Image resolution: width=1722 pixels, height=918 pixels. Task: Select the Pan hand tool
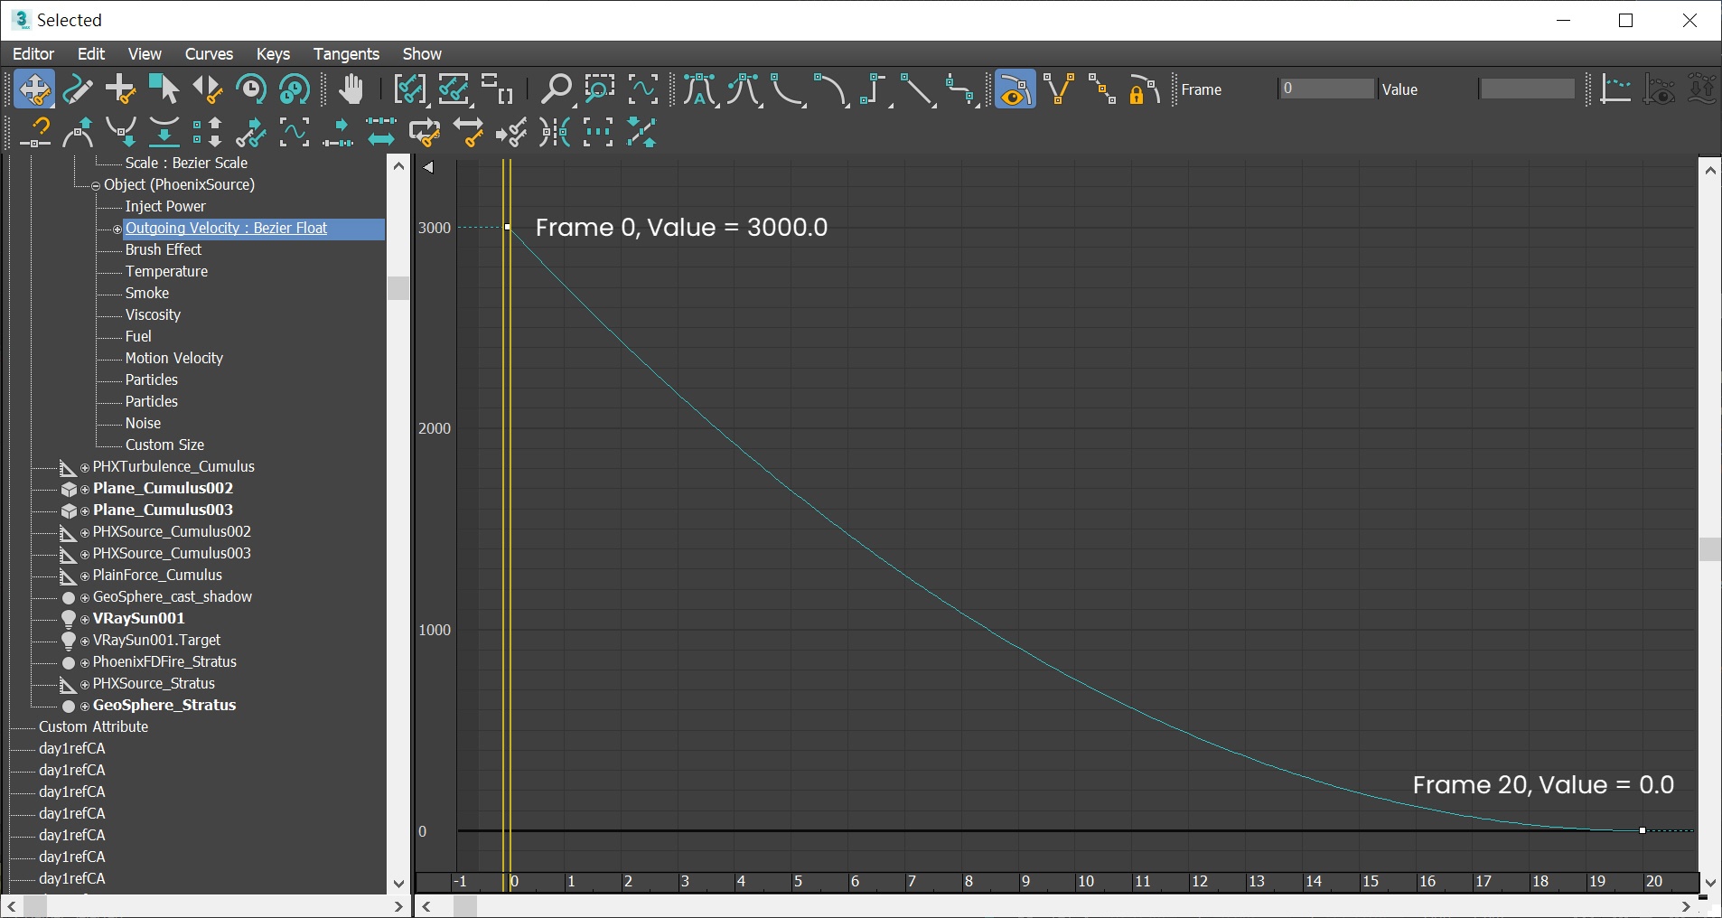click(351, 89)
